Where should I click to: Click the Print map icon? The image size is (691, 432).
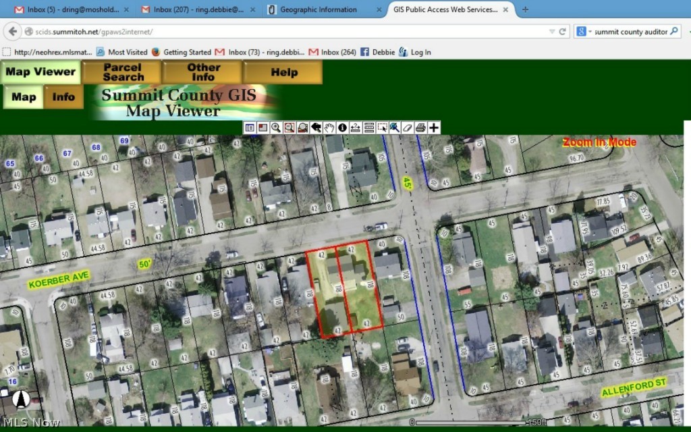(420, 127)
